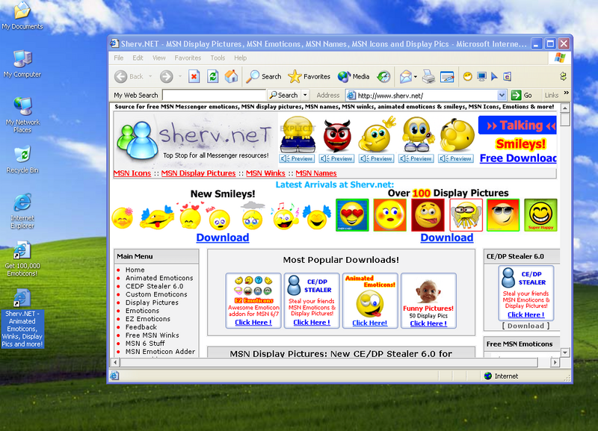Screen dimensions: 598x431
Task: Print the page with the printer icon
Action: [x=428, y=77]
